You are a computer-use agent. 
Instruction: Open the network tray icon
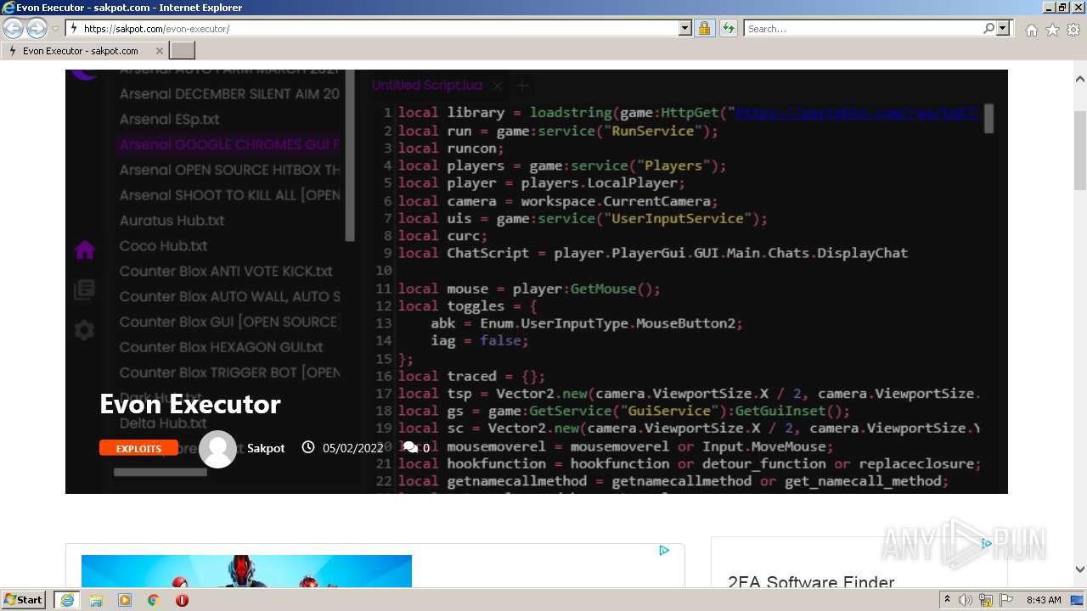pos(986,600)
